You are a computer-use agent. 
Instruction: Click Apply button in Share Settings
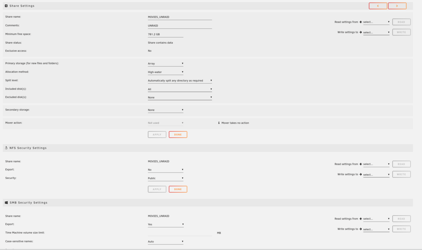(157, 135)
